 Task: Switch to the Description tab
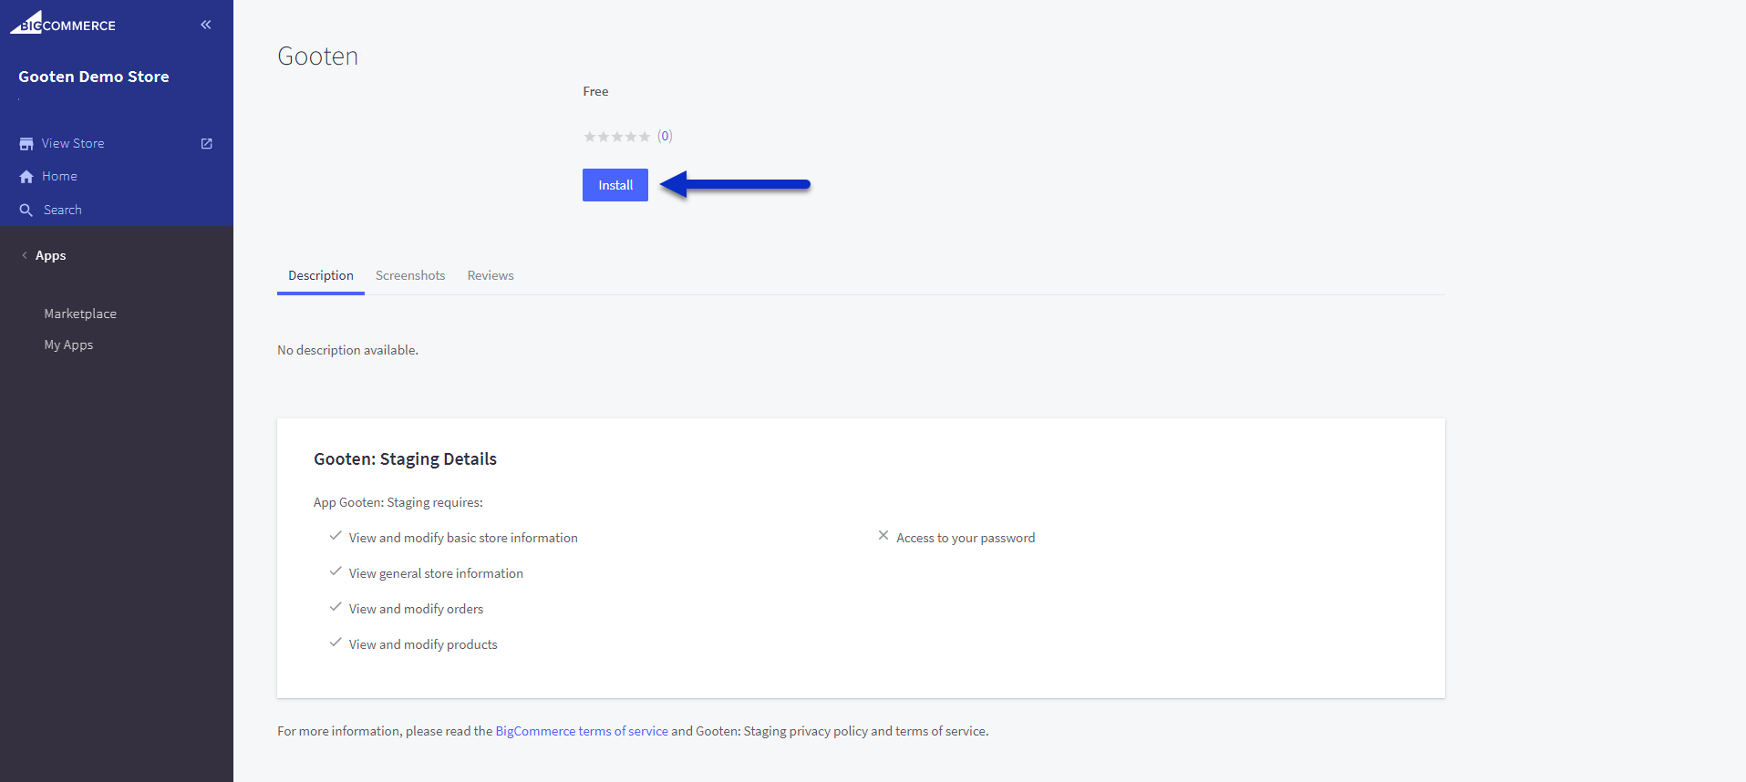pos(321,275)
